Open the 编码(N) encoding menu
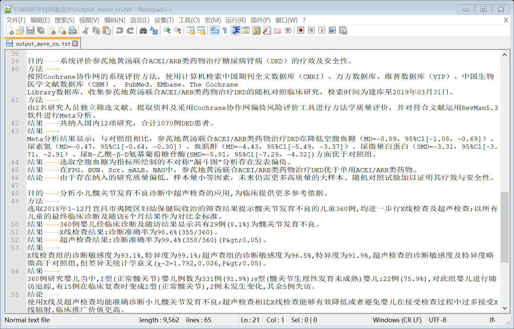This screenshot has width=514, height=329. (114, 20)
